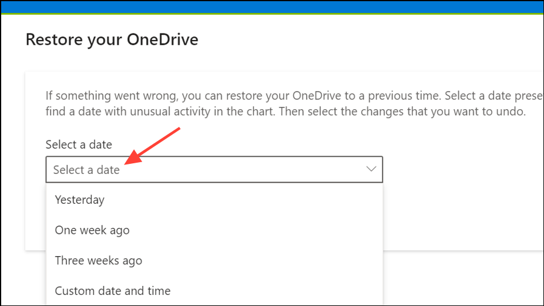Click the 'If something went wrong' sentence start

tap(112, 95)
